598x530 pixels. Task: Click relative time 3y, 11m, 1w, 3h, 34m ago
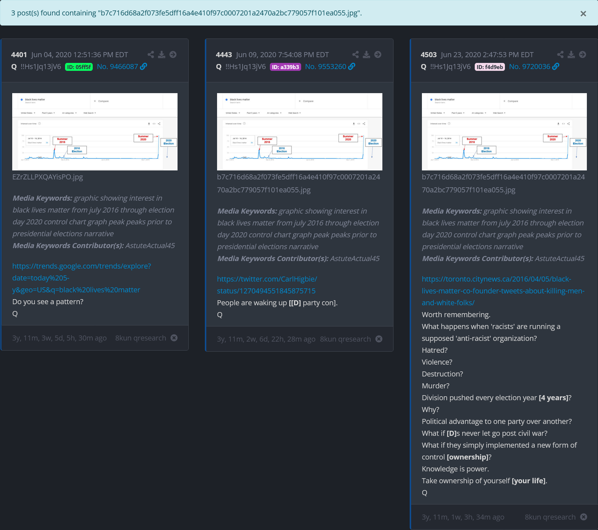[x=463, y=517]
